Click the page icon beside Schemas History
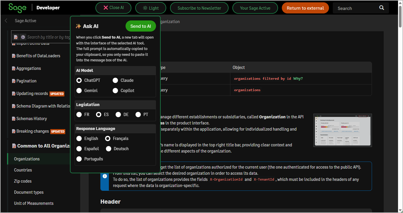The width and height of the screenshot is (403, 213). tap(14, 119)
